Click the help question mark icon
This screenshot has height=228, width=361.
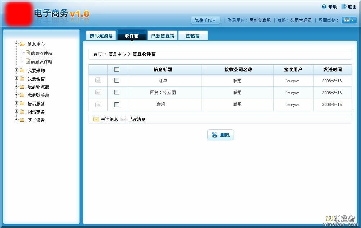324,6
